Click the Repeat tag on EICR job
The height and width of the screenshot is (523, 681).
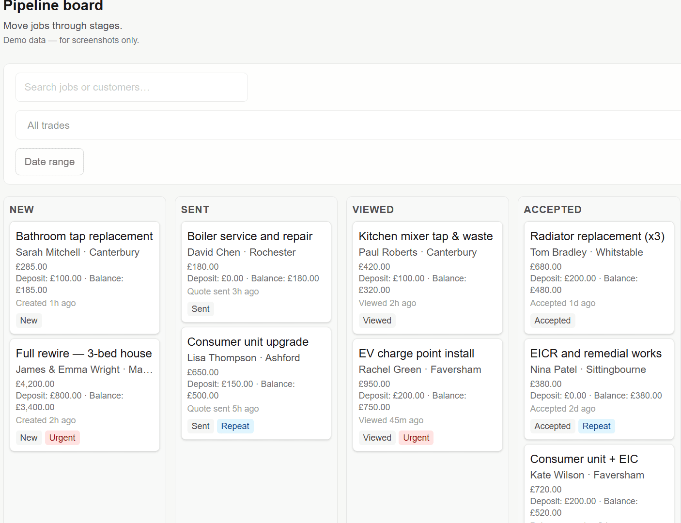pyautogui.click(x=596, y=426)
